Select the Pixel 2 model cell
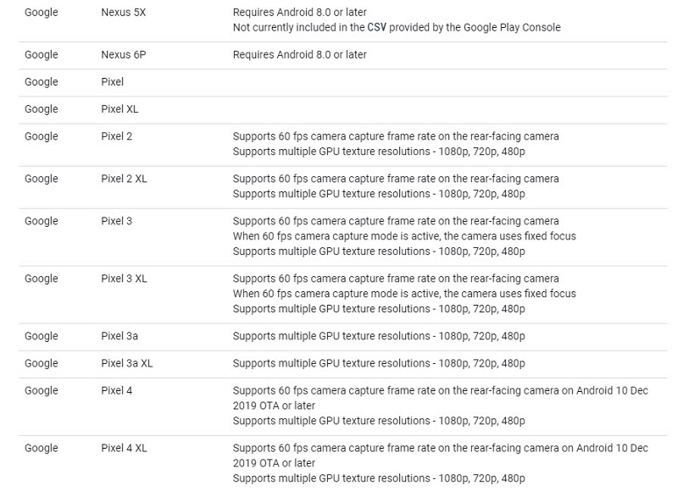Viewport: 678px width, 491px height. coord(117,136)
